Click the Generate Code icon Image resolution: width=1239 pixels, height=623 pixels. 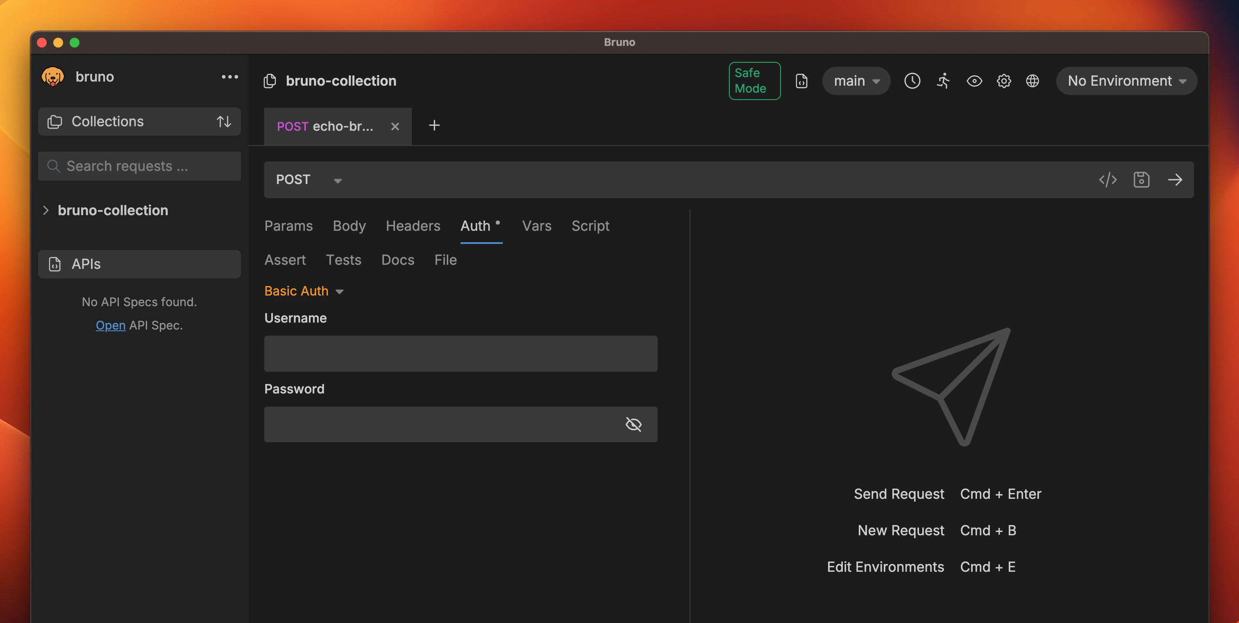[1107, 180]
